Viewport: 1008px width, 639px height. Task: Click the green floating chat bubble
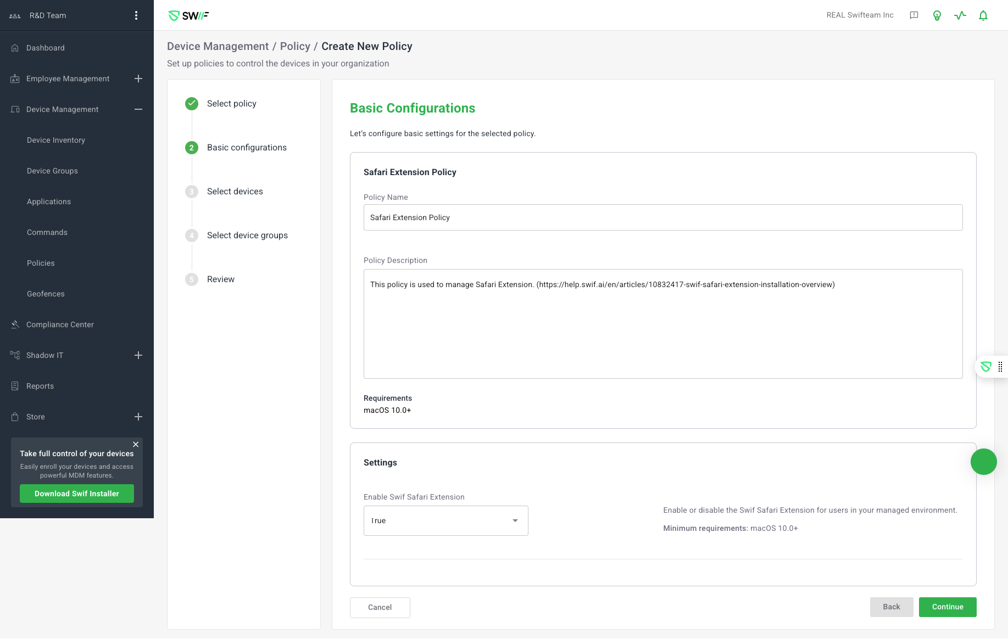[x=983, y=462]
